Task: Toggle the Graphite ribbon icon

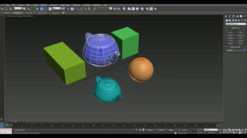Action: pos(129,9)
